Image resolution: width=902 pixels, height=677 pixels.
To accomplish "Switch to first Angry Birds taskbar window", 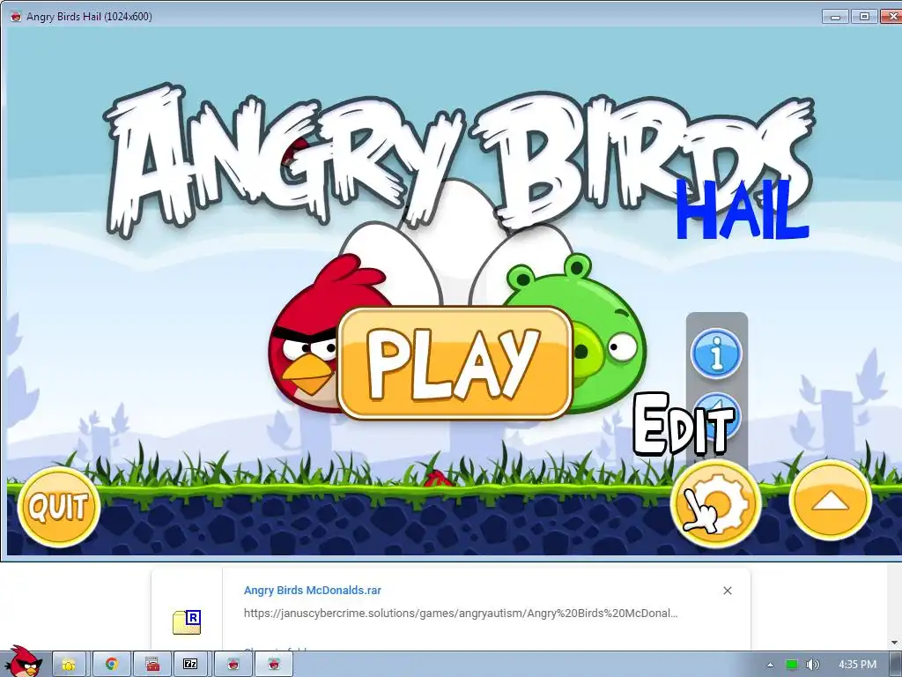I will click(x=233, y=665).
